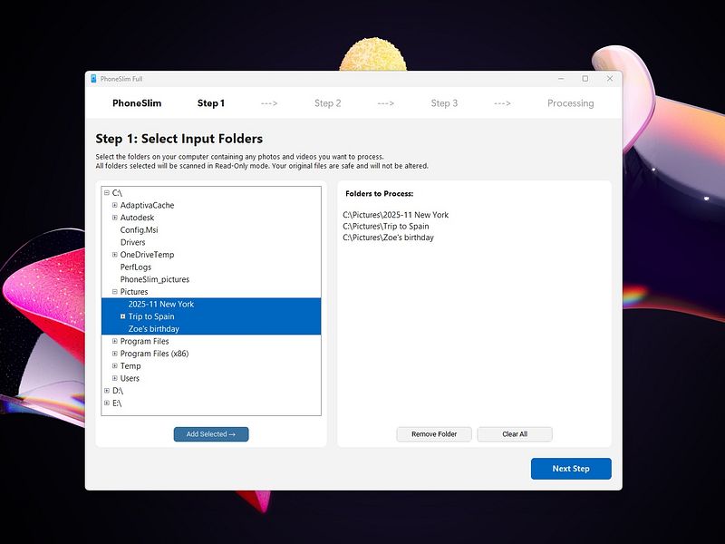This screenshot has height=544, width=725.
Task: Expand the OneDriveTemp folder
Action: point(115,255)
